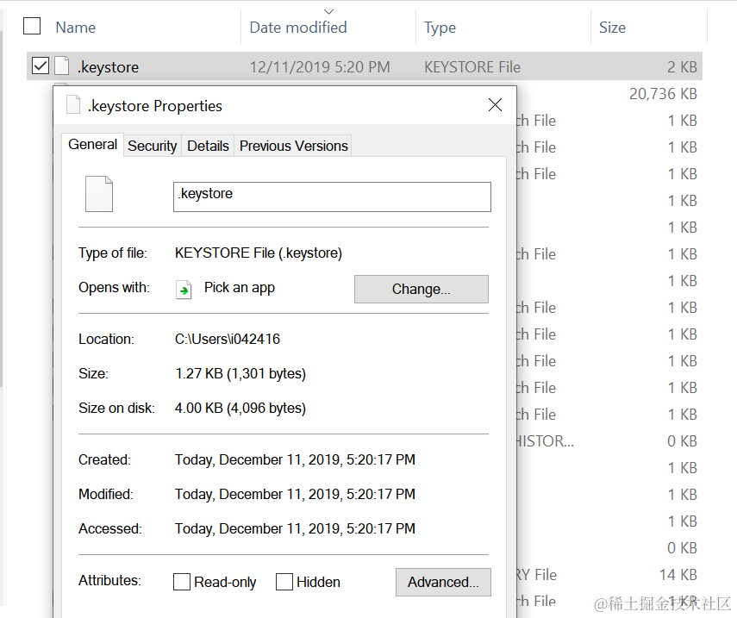Click the Change... button for Opens with
This screenshot has width=737, height=618.
422,289
